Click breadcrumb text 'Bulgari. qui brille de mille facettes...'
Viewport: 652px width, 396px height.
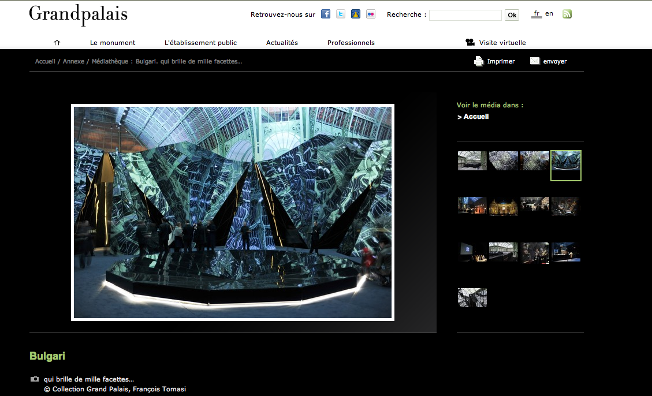pos(189,61)
